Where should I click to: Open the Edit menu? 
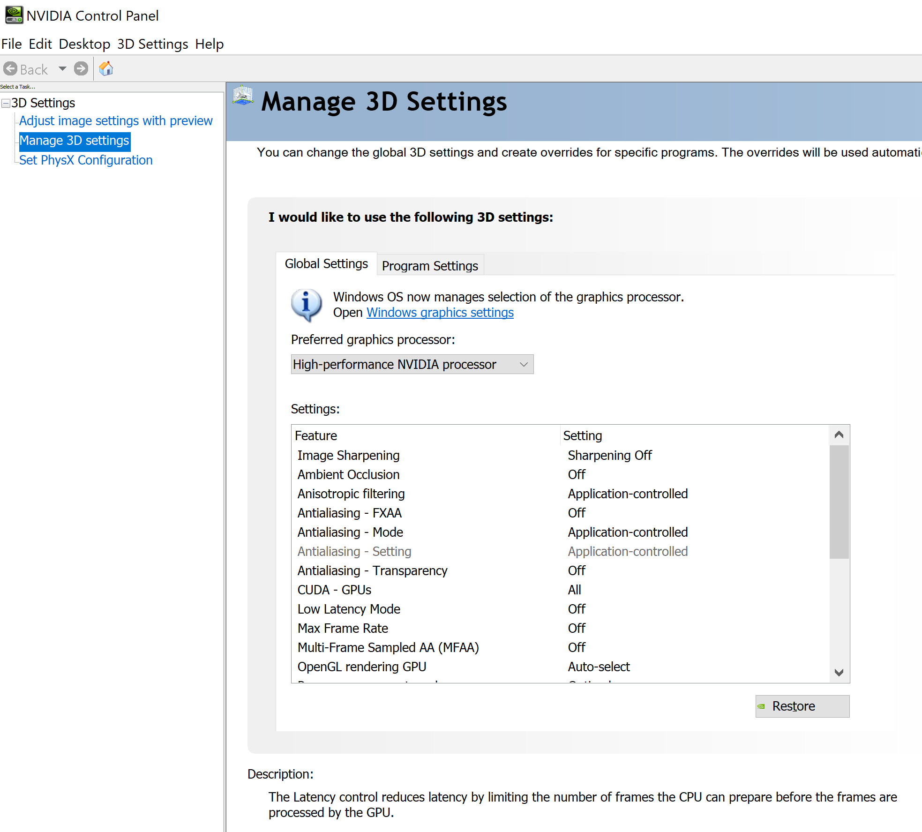40,44
